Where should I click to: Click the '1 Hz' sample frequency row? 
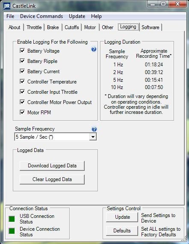pyautogui.click(x=118, y=65)
